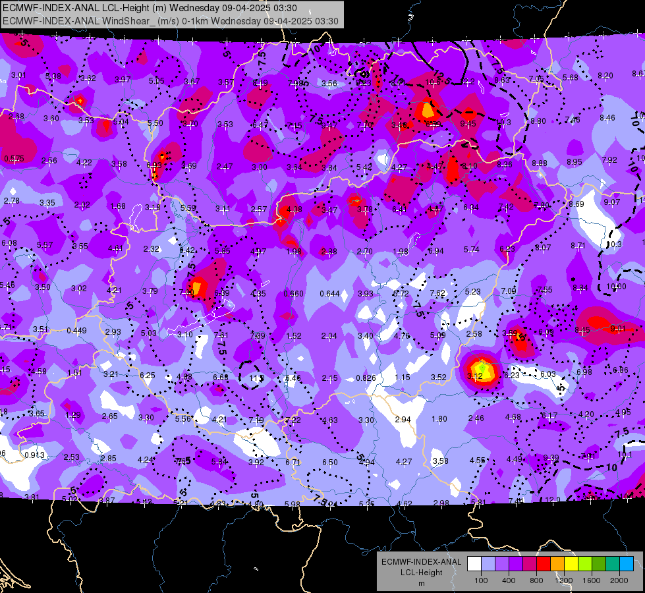The height and width of the screenshot is (593, 645).
Task: Click the grid value '9.07'
Action: click(611, 202)
